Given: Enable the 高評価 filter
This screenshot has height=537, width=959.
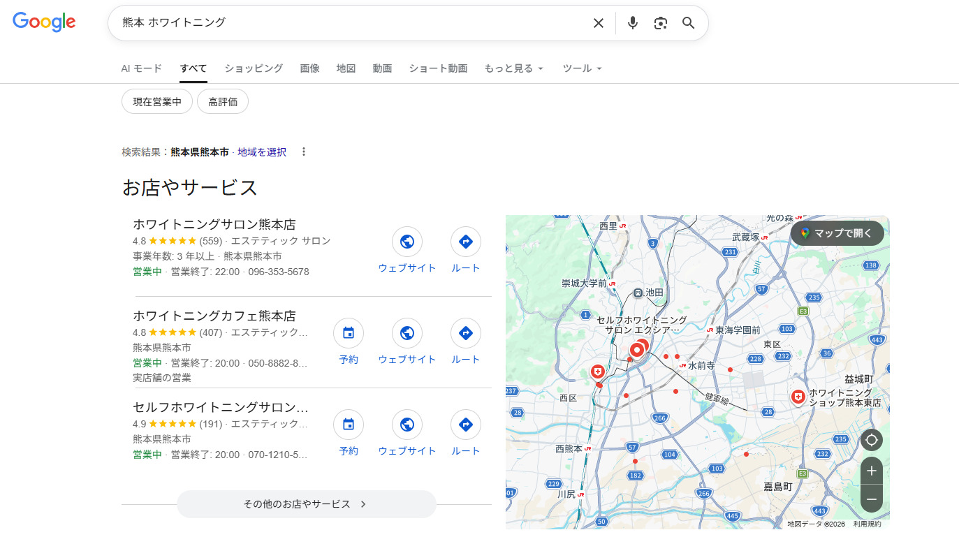Looking at the screenshot, I should click(x=222, y=101).
